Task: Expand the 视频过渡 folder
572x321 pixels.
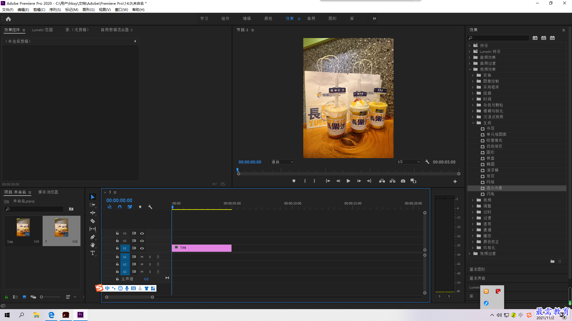Action: 470,254
